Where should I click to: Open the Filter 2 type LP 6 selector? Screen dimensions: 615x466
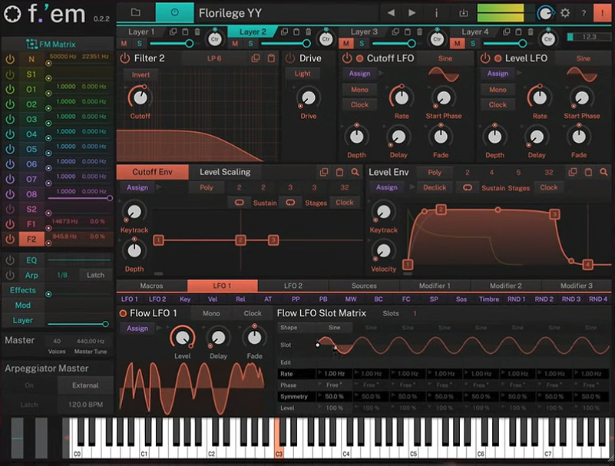pos(214,58)
